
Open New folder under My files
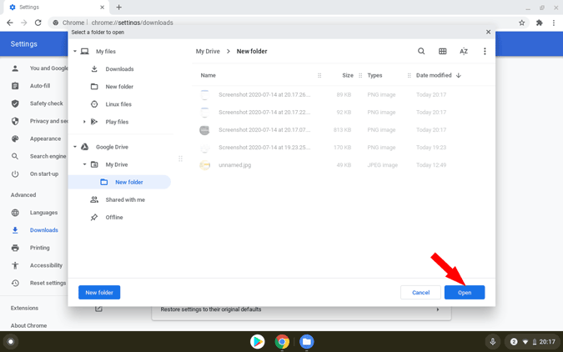119,87
